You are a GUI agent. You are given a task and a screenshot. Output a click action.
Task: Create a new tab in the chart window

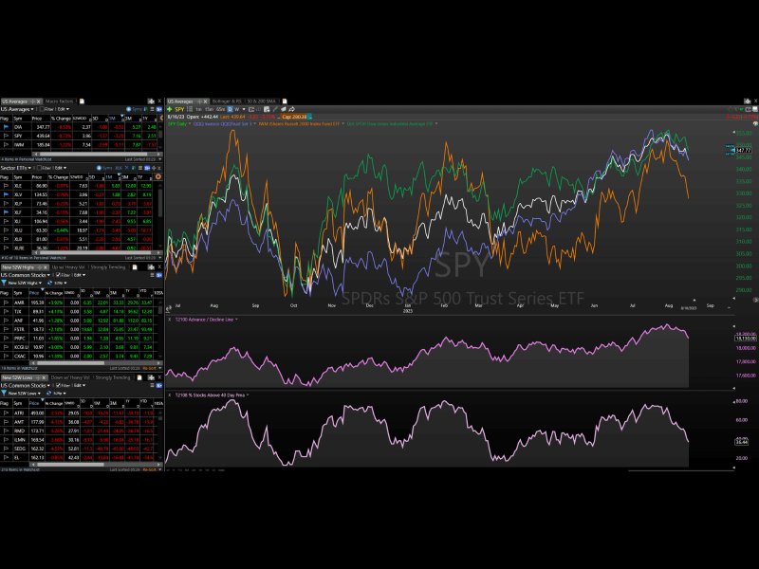point(285,101)
